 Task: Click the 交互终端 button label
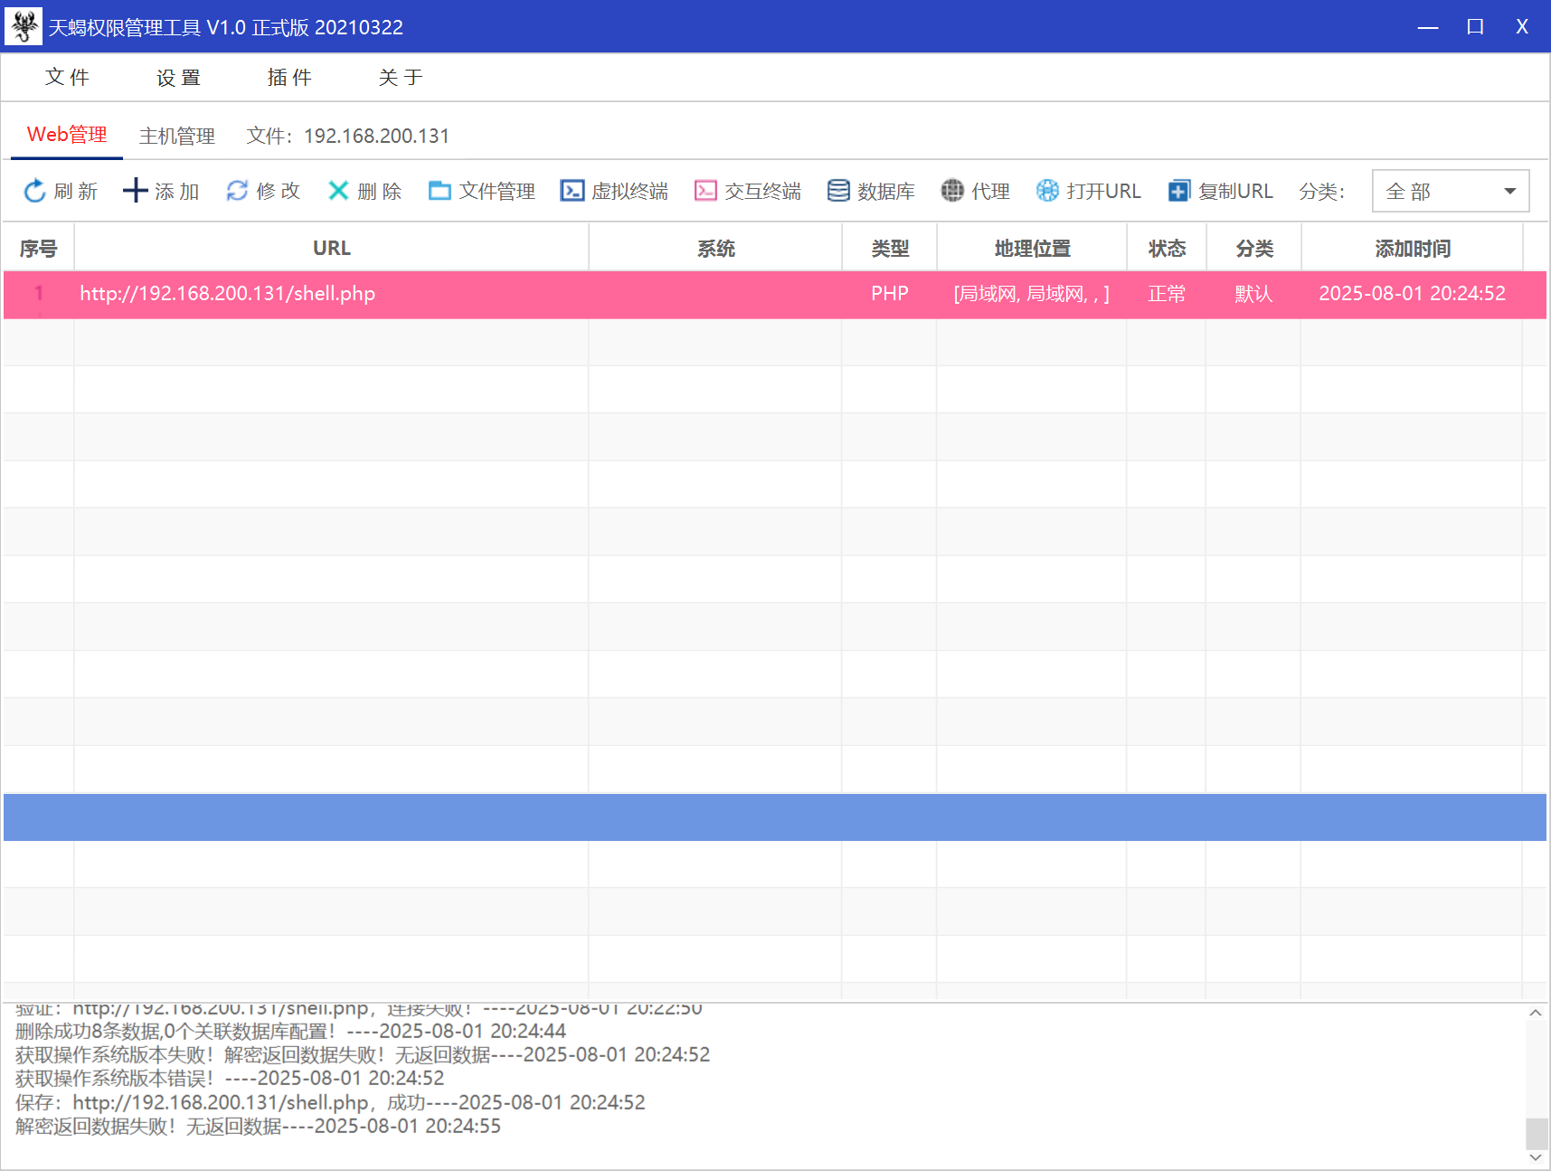click(763, 191)
